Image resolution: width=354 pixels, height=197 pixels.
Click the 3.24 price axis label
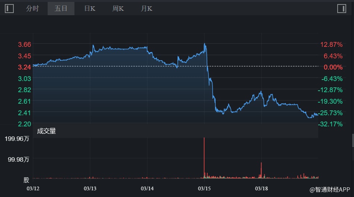tap(25, 67)
